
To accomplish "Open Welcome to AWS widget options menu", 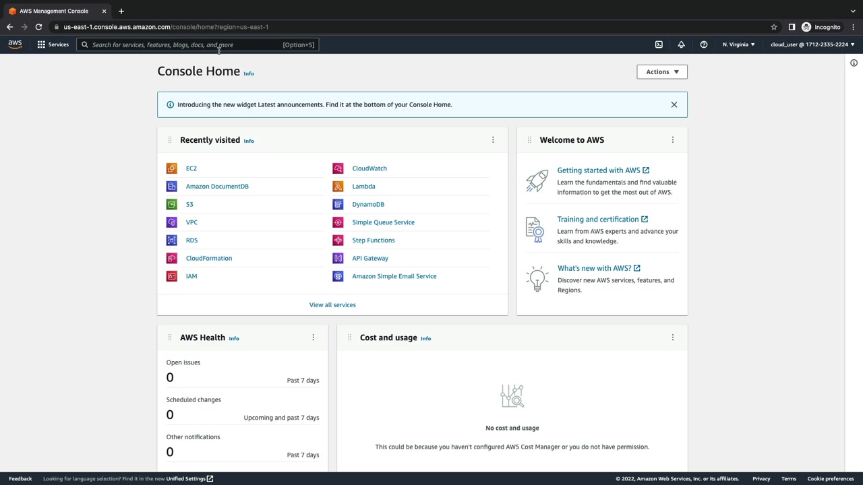I will [672, 140].
